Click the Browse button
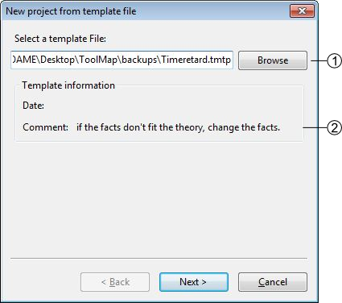 point(273,60)
